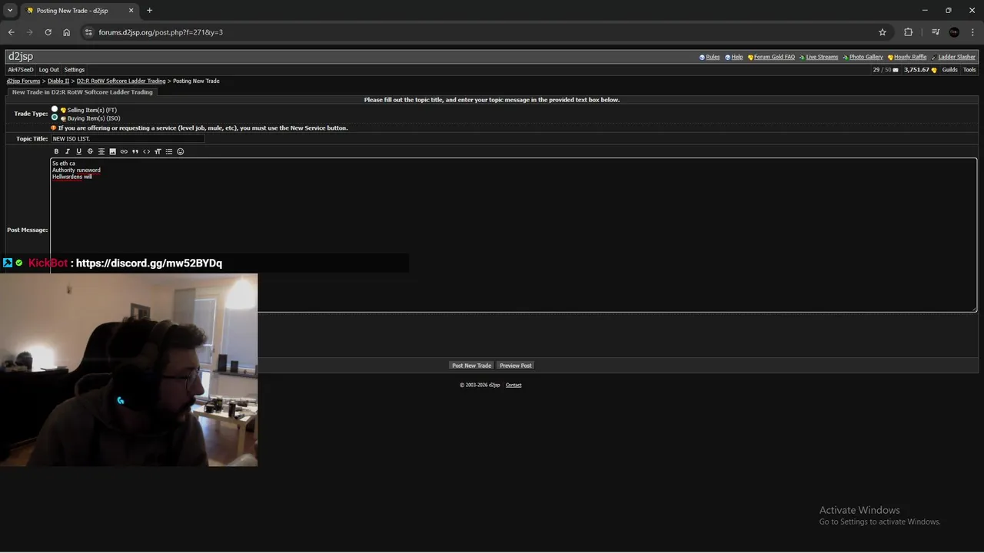The height and width of the screenshot is (553, 984).
Task: Select New Trade in D2:R RotW tab
Action: coord(82,92)
